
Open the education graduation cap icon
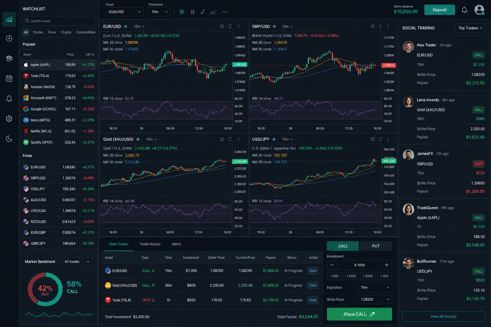(x=9, y=58)
